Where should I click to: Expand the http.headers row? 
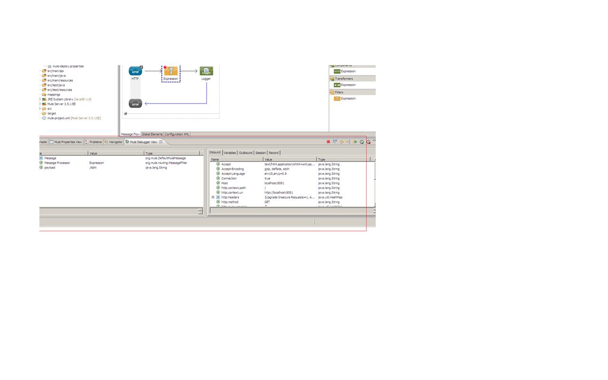[x=213, y=197]
